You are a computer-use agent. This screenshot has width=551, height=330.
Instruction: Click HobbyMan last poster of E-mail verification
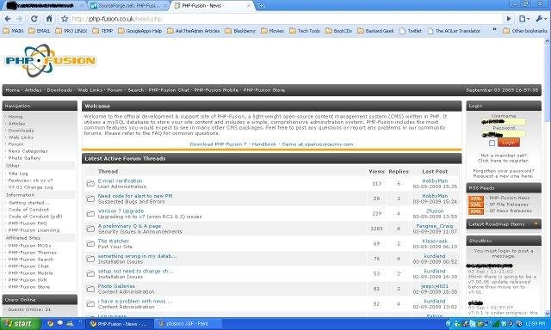(x=435, y=181)
